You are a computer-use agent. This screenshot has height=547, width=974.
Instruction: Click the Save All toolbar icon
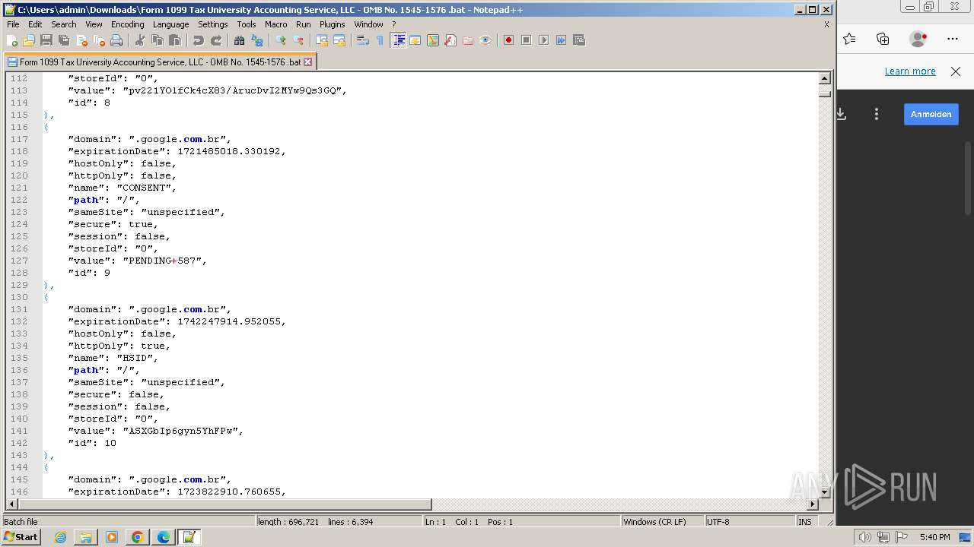pyautogui.click(x=64, y=40)
